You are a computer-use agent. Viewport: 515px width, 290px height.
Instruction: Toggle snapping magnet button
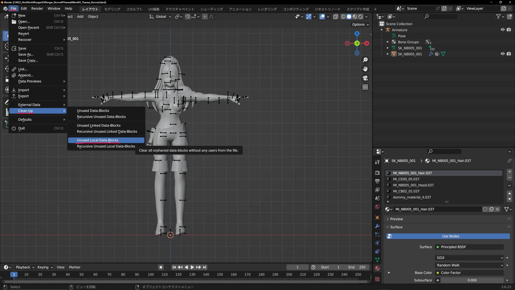click(x=188, y=17)
